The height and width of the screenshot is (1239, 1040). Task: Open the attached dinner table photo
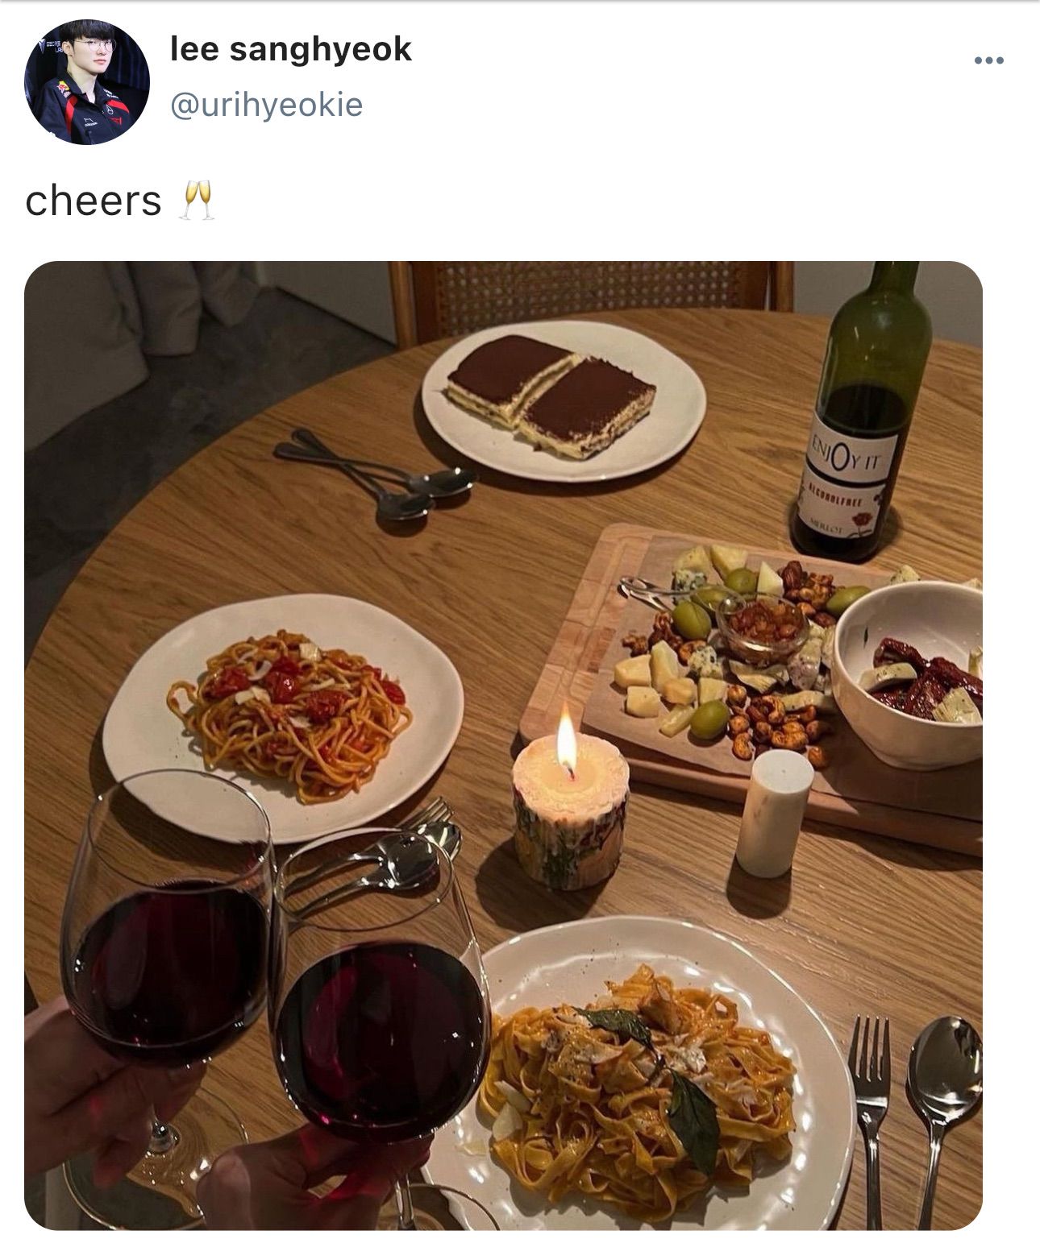[503, 745]
